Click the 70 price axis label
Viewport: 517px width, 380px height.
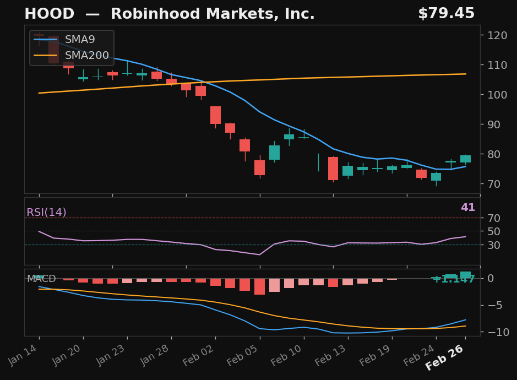tap(494, 184)
